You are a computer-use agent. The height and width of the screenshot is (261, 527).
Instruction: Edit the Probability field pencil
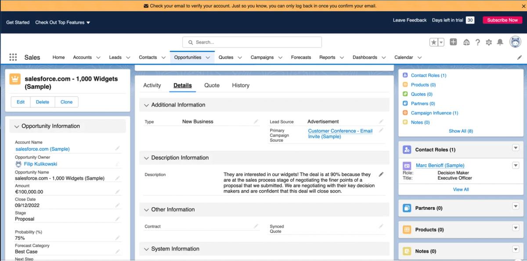(x=117, y=238)
